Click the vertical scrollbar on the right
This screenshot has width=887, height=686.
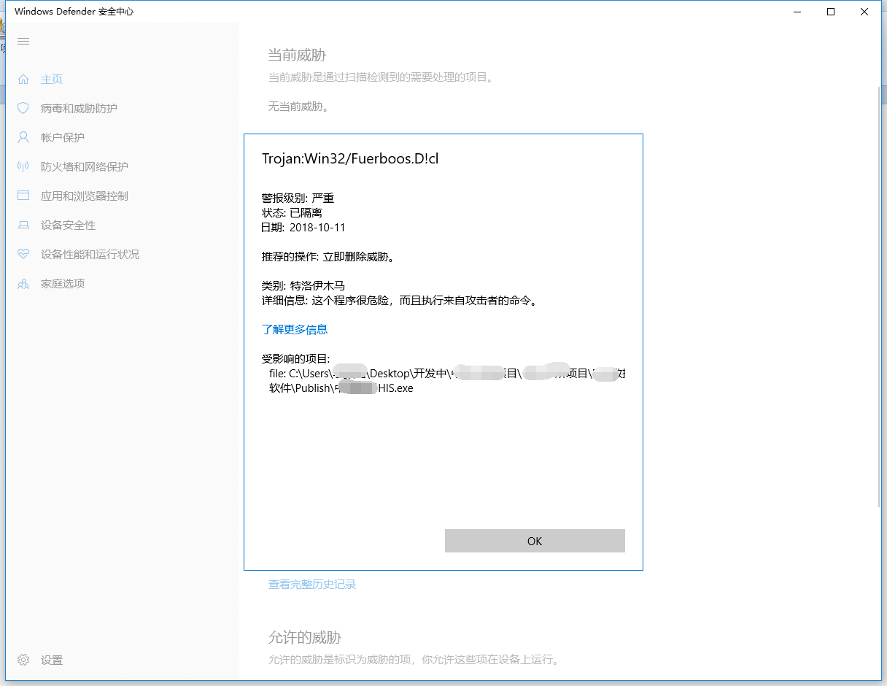(x=878, y=292)
